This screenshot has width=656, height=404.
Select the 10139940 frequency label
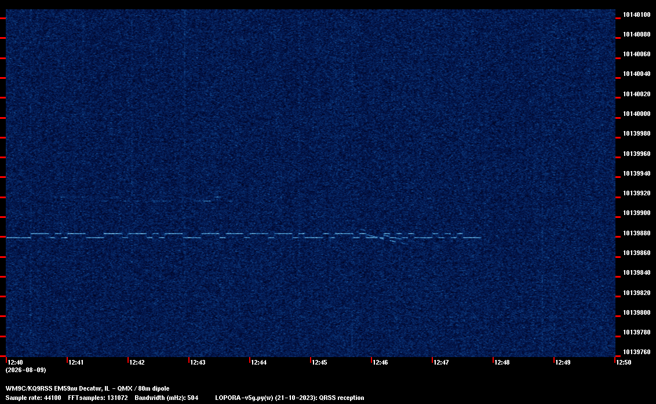[637, 173]
